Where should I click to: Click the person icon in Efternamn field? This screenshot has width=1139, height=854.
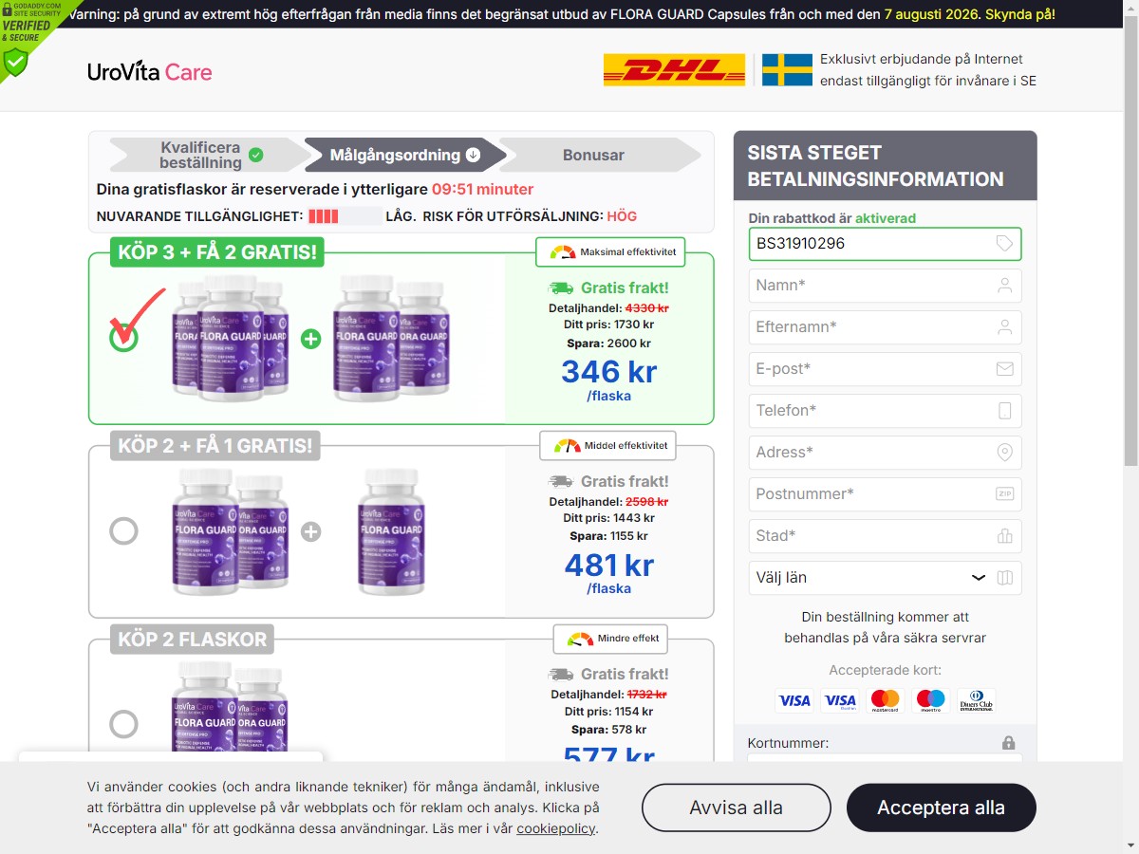[1004, 327]
